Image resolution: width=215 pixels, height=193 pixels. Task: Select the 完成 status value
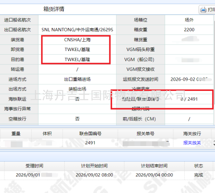click(x=198, y=175)
